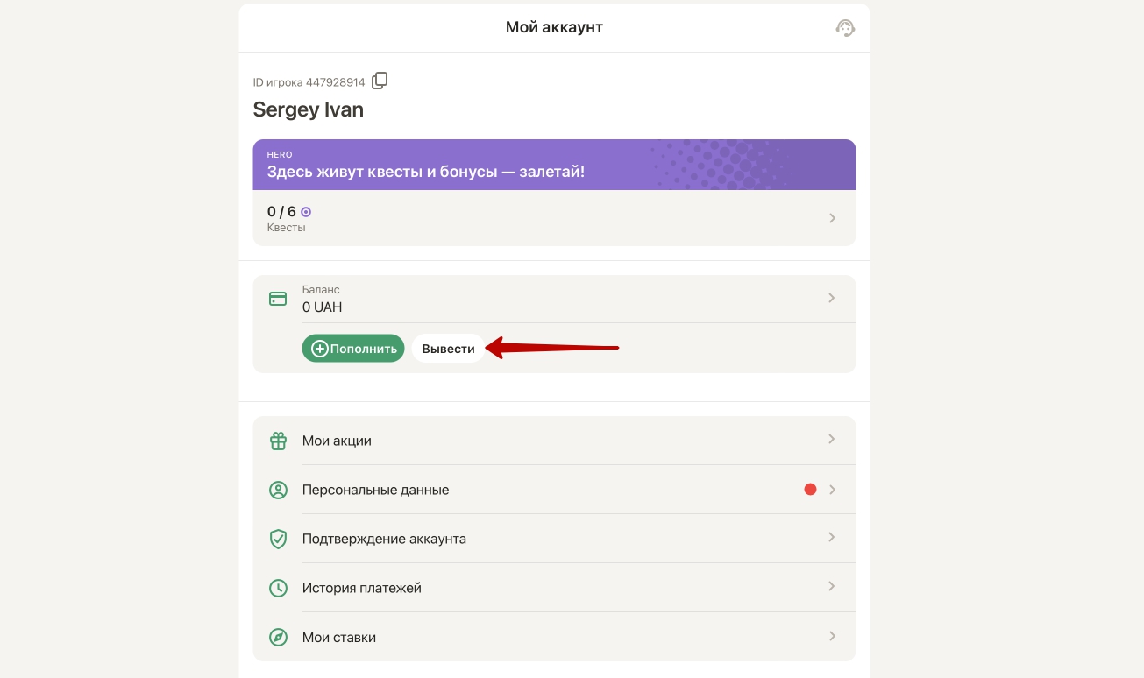Screen dimensions: 1144x678
Task: Open chevron next to Мои акции
Action: tap(832, 440)
